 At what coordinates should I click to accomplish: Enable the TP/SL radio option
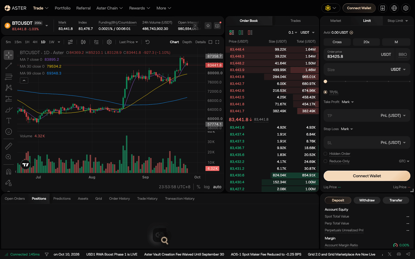click(325, 92)
